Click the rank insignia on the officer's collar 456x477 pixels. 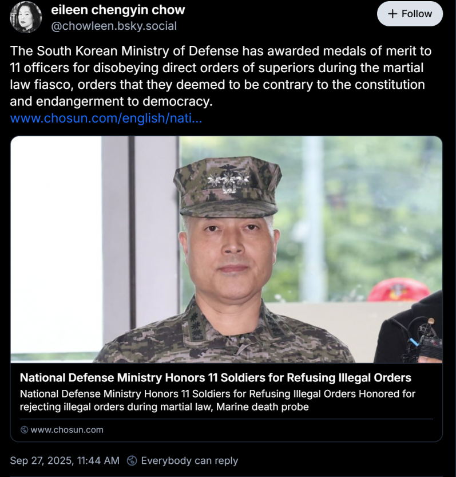click(197, 328)
